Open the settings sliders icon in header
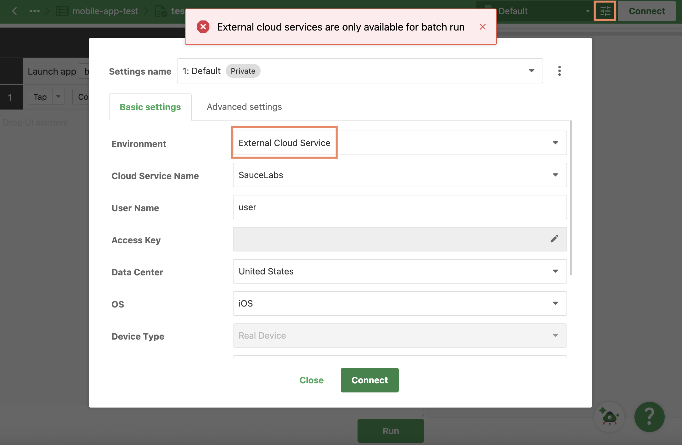682x445 pixels. point(605,11)
